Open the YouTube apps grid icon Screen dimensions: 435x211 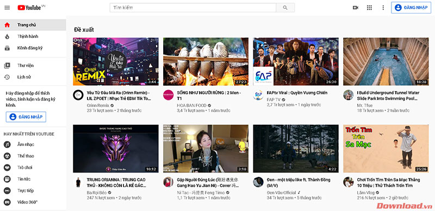369,8
